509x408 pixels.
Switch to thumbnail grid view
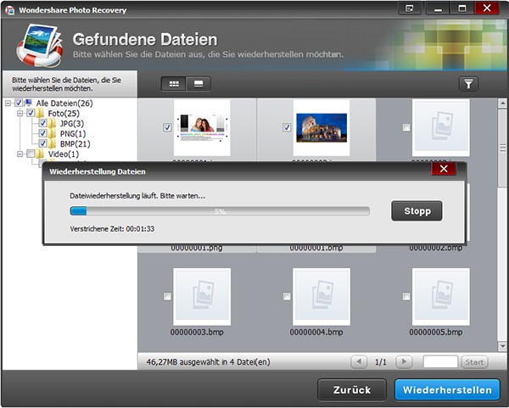coord(175,84)
